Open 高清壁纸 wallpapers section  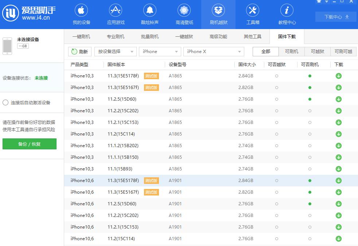(x=184, y=14)
